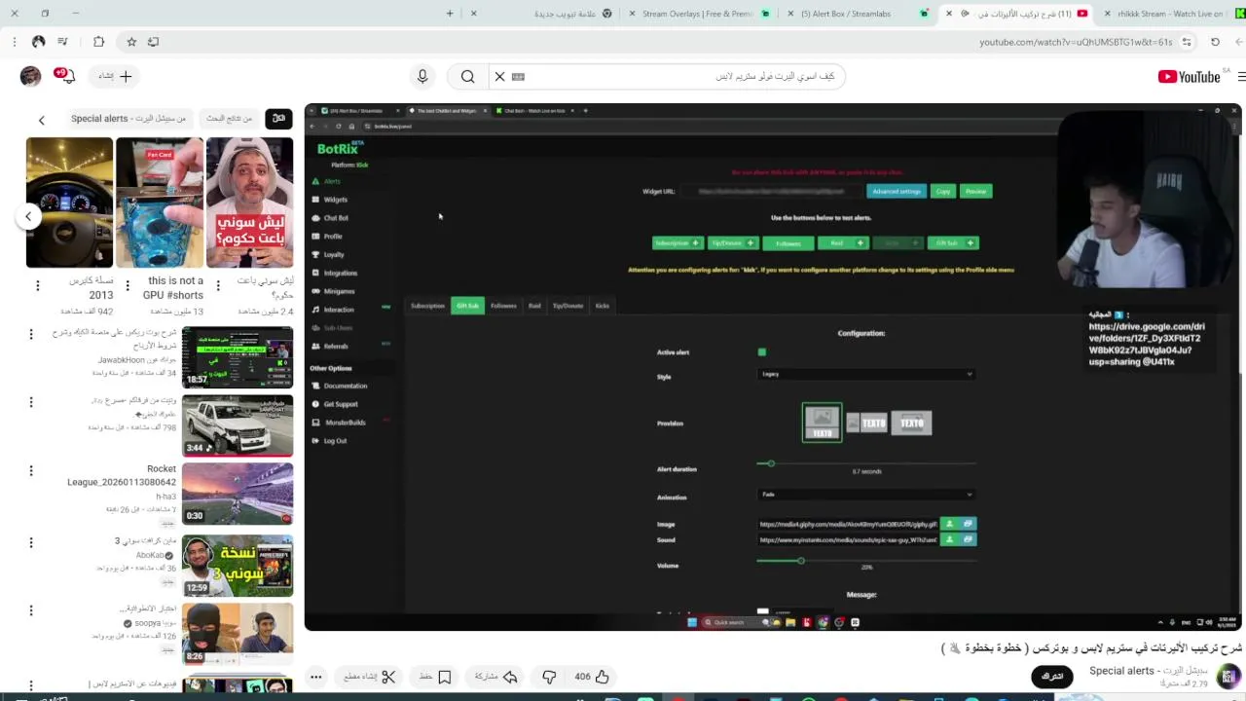This screenshot has height=701, width=1246.
Task: Share the current video
Action: tap(496, 677)
